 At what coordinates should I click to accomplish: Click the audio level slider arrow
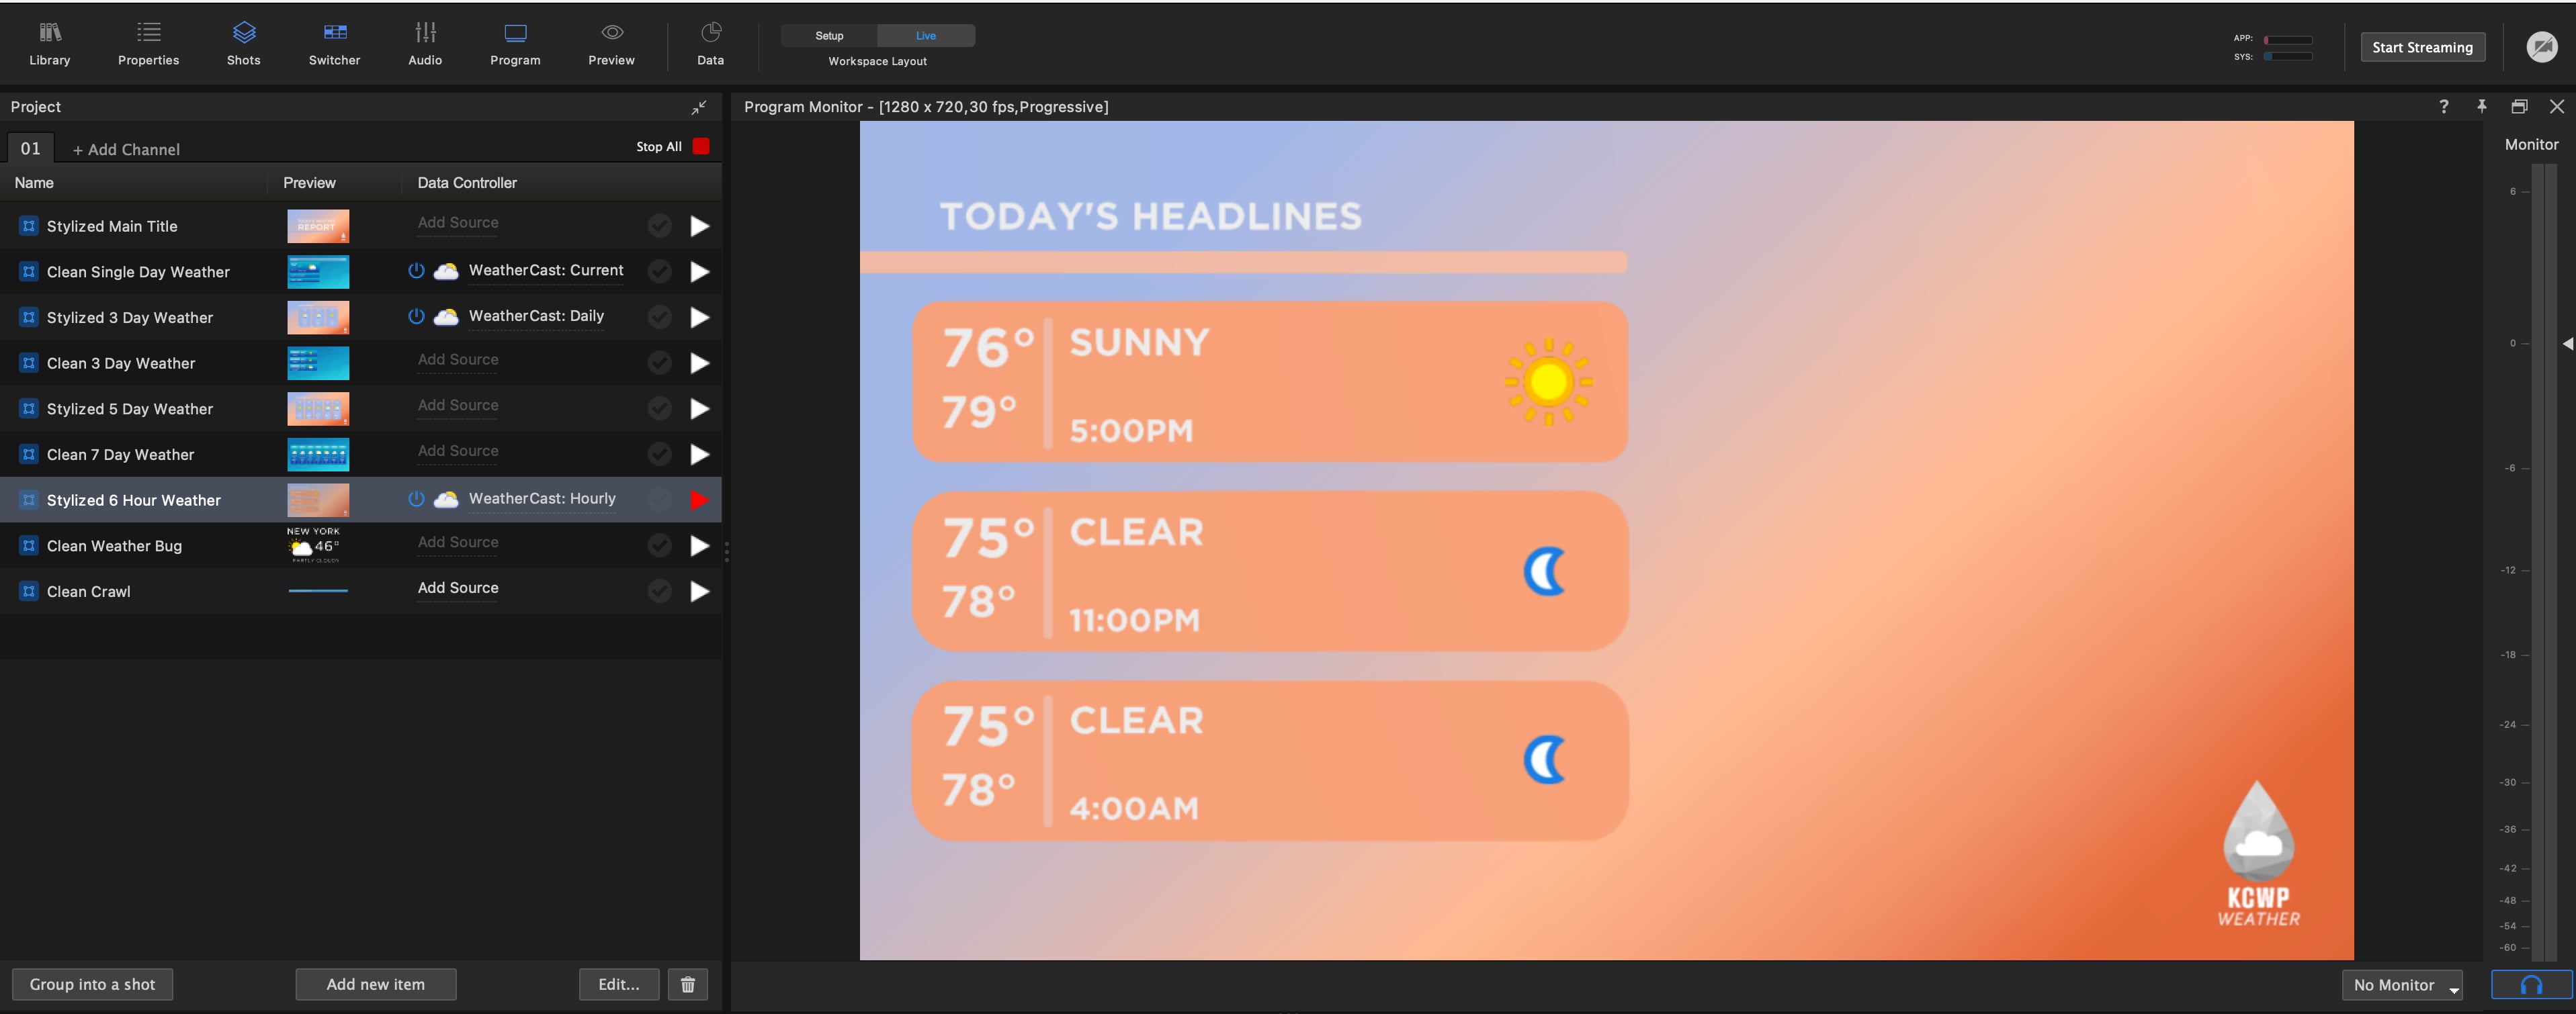pos(2567,344)
